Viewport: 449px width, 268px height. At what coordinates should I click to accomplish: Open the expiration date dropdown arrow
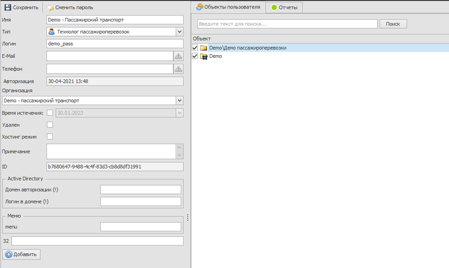pyautogui.click(x=179, y=113)
